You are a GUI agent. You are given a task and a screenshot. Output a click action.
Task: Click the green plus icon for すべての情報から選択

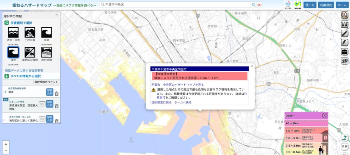pyautogui.click(x=6, y=76)
